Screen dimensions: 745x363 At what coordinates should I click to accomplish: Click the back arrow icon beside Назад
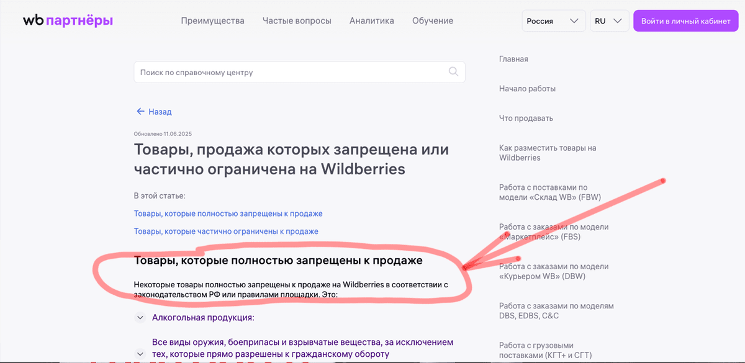click(140, 112)
